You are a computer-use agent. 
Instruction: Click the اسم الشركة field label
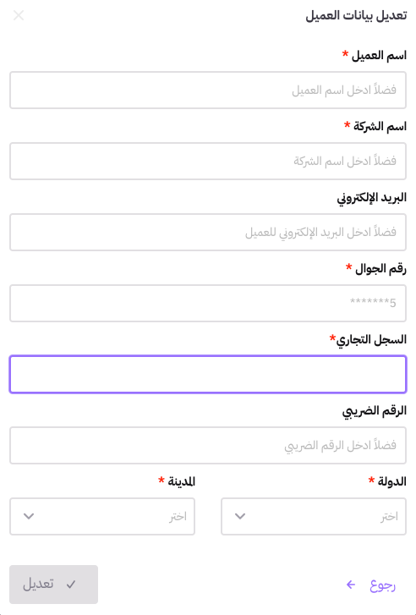(380, 126)
